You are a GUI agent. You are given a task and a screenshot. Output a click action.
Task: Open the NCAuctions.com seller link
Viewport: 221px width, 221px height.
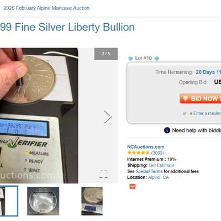146,147
